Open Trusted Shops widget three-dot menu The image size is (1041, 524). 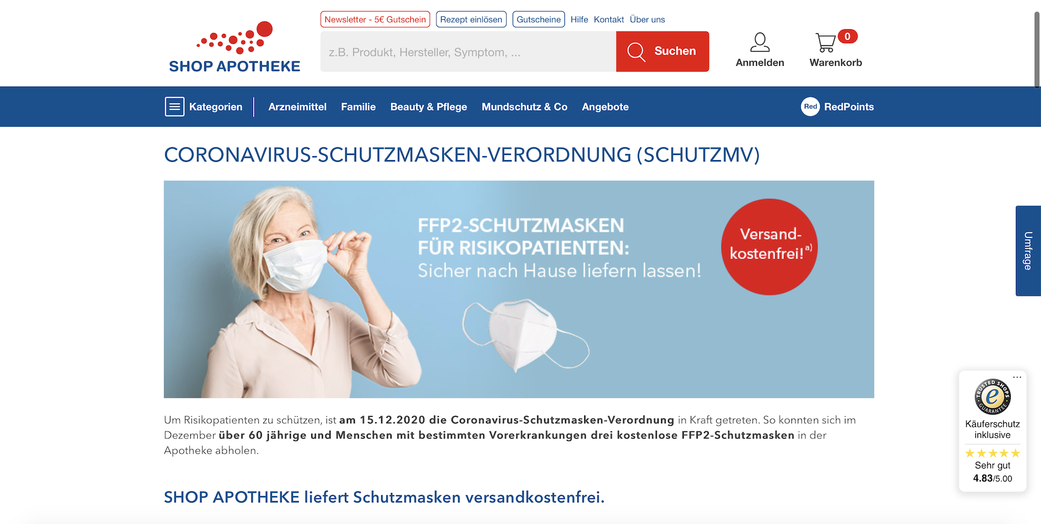[x=1017, y=377]
